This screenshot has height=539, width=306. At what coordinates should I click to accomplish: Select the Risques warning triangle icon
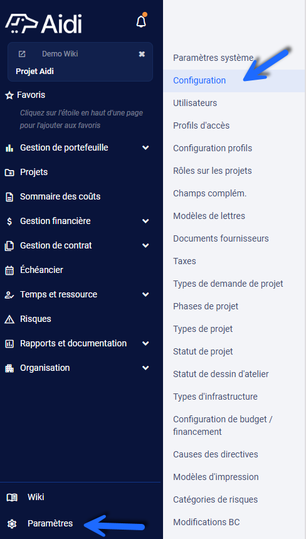click(9, 319)
